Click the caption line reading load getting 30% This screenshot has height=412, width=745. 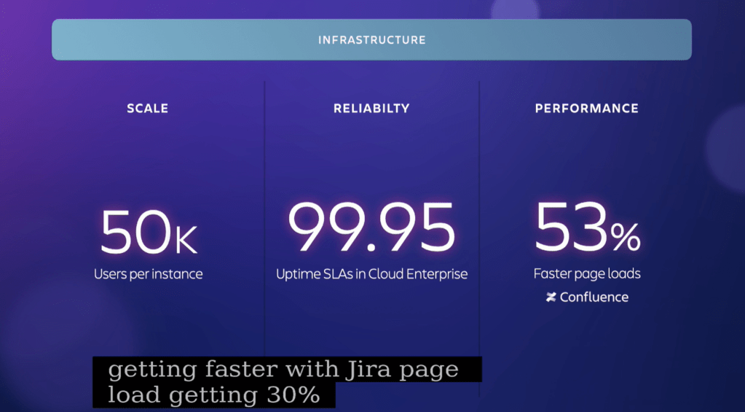(x=213, y=395)
